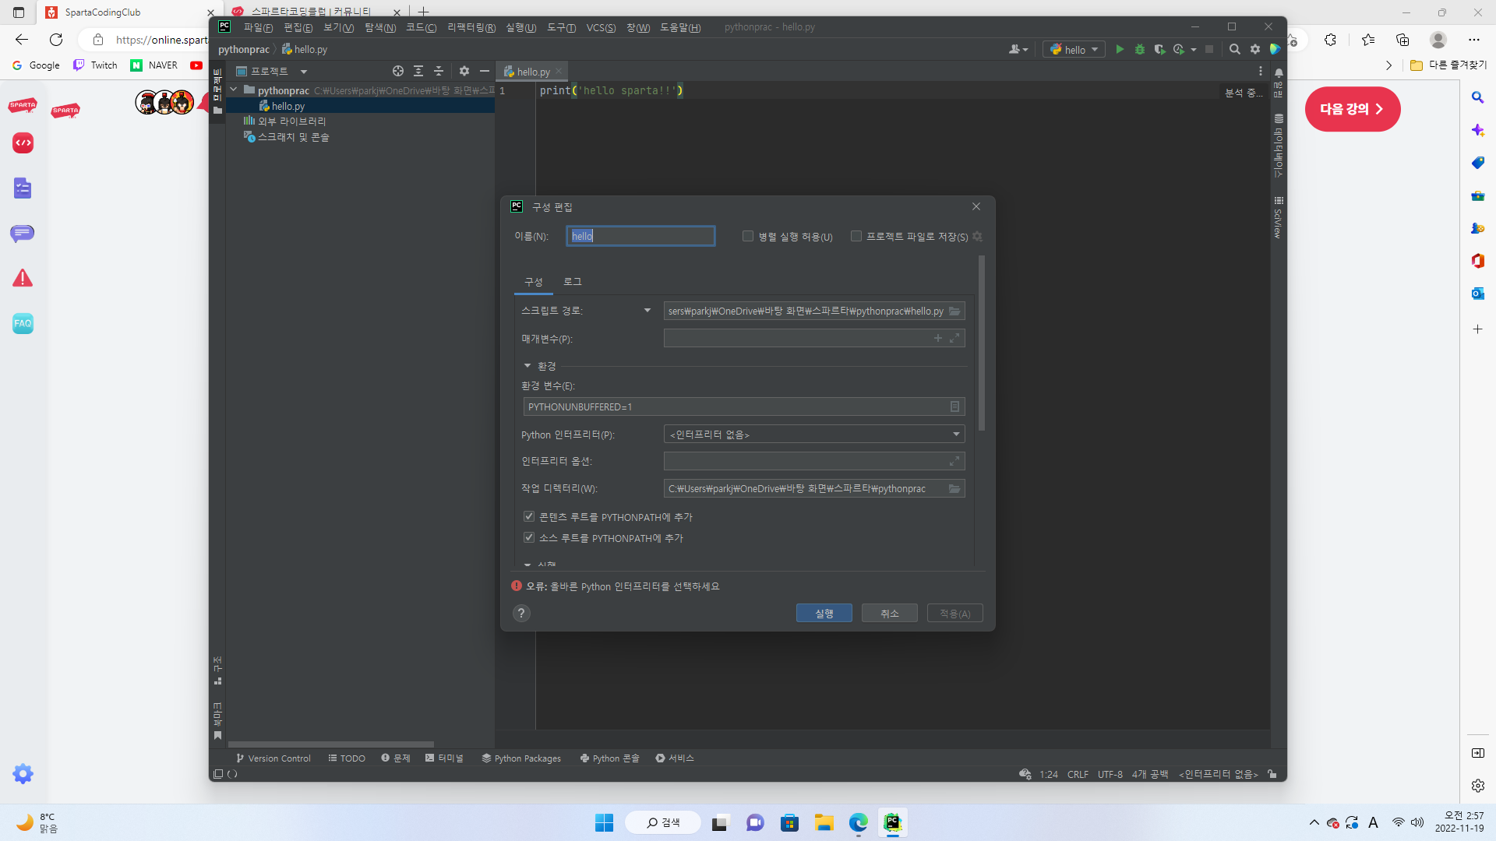Open the 도구(T) menu
This screenshot has height=841, width=1496.
tap(561, 27)
